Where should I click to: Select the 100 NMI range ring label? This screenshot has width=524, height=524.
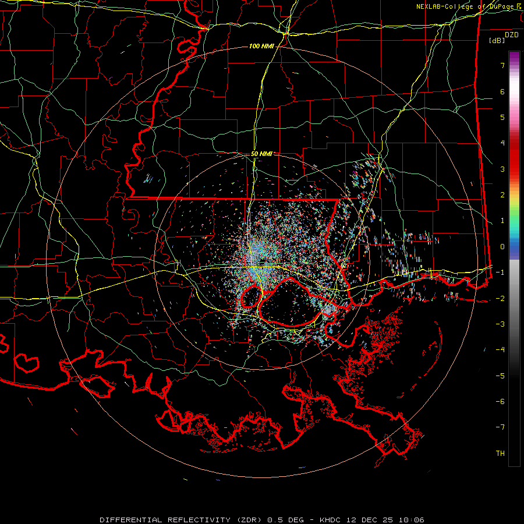(261, 46)
